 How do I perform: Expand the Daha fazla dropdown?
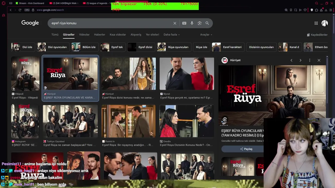click(172, 34)
